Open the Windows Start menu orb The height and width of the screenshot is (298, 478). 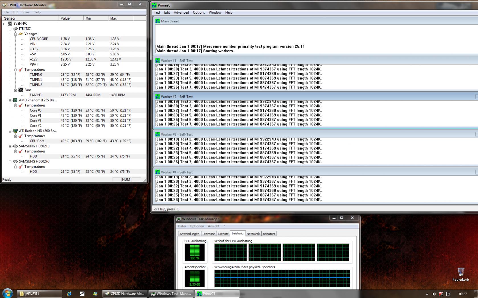click(x=7, y=293)
